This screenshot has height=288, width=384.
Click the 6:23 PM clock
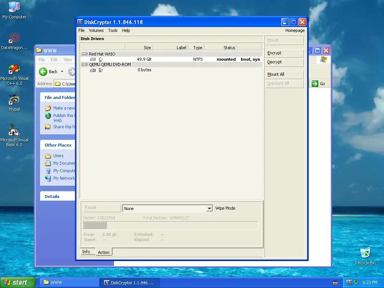click(x=370, y=282)
